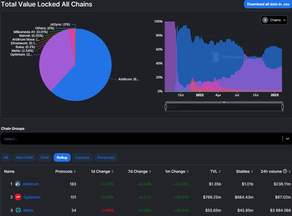This screenshot has width=292, height=216.
Task: Click the 'Arbitrum Nova' pie label
Action: point(26,39)
